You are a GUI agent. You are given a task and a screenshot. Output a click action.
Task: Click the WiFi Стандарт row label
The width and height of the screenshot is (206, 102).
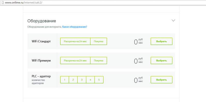pyautogui.click(x=41, y=41)
